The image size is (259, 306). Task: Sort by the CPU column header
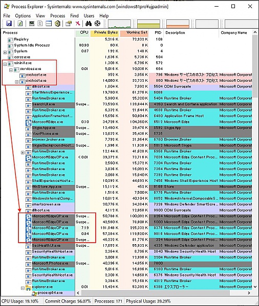click(x=83, y=33)
